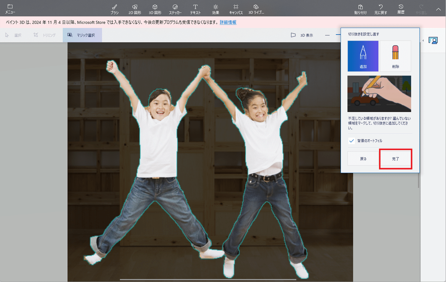Click the 貼り付け paste button
Viewport: 446px width, 282px height.
361,9
